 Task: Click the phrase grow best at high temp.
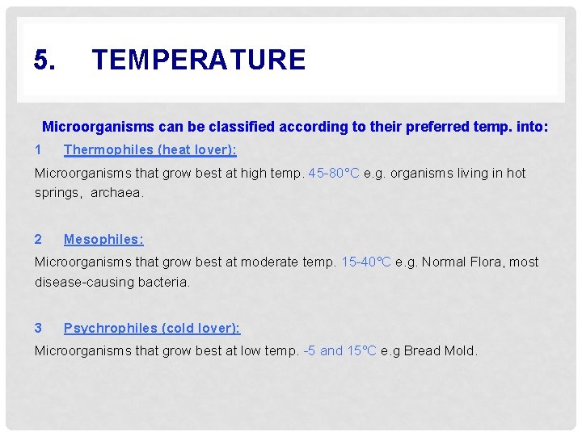[x=234, y=173]
